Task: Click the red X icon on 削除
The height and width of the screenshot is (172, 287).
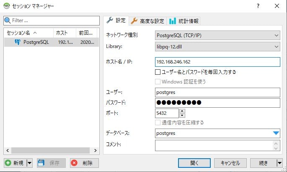Action: (x=74, y=163)
